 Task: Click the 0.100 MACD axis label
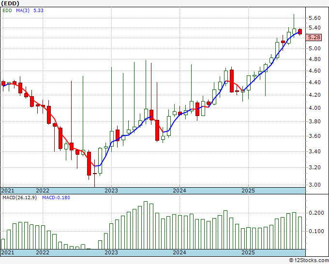[315, 231]
